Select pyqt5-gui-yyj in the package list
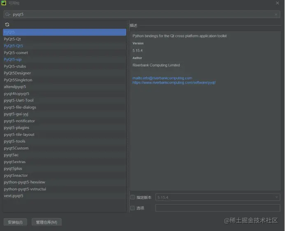 tap(65, 114)
